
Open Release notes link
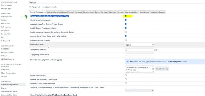point(6,34)
